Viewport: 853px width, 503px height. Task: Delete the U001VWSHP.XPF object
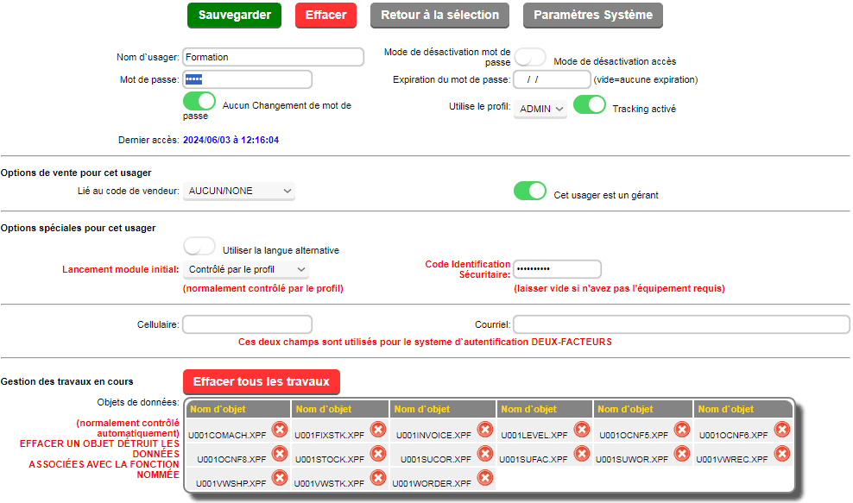(280, 477)
